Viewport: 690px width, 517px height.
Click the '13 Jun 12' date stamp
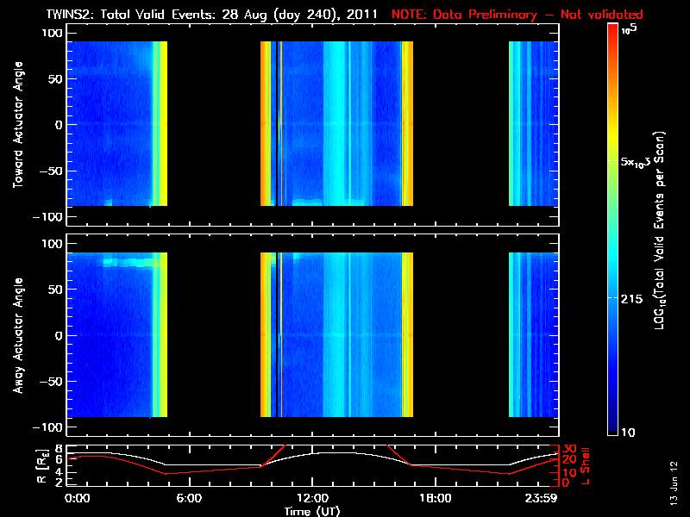674,483
